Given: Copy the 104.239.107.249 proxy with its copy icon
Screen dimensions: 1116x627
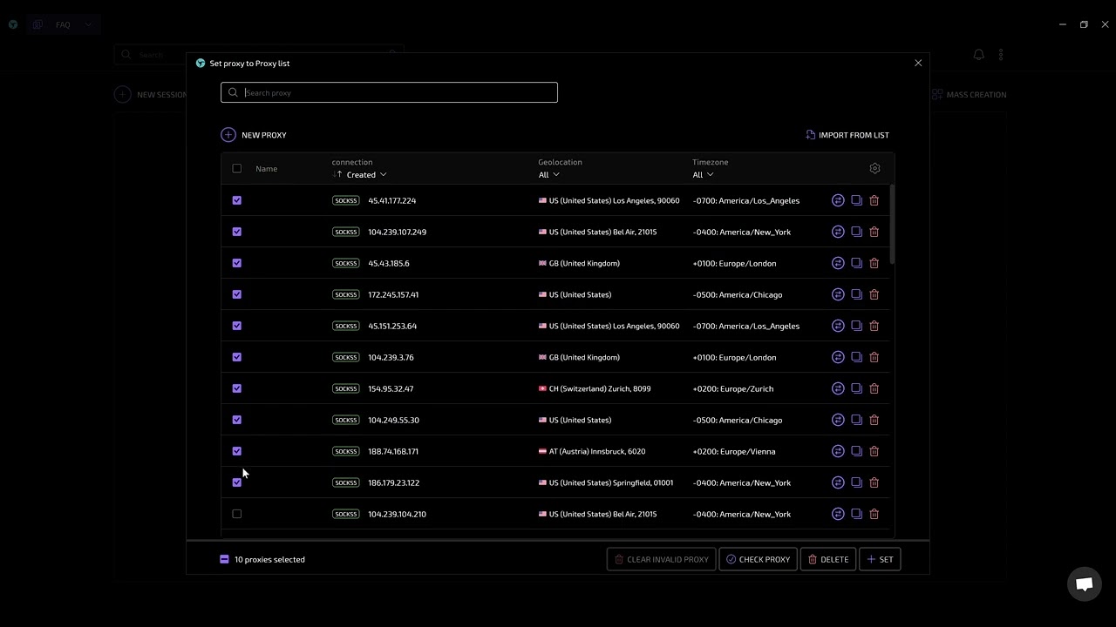Looking at the screenshot, I should point(856,232).
